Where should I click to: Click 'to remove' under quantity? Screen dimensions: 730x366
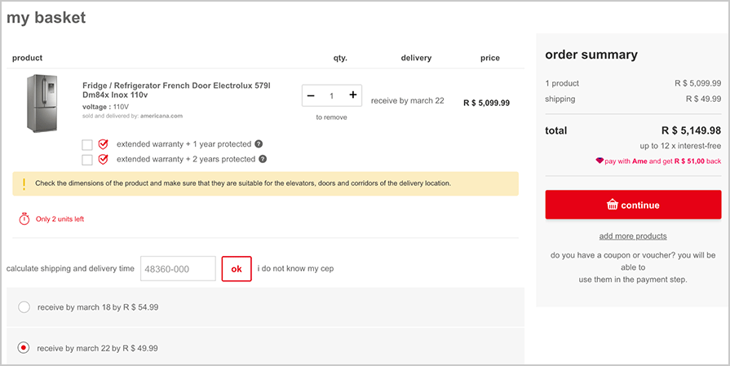(331, 117)
